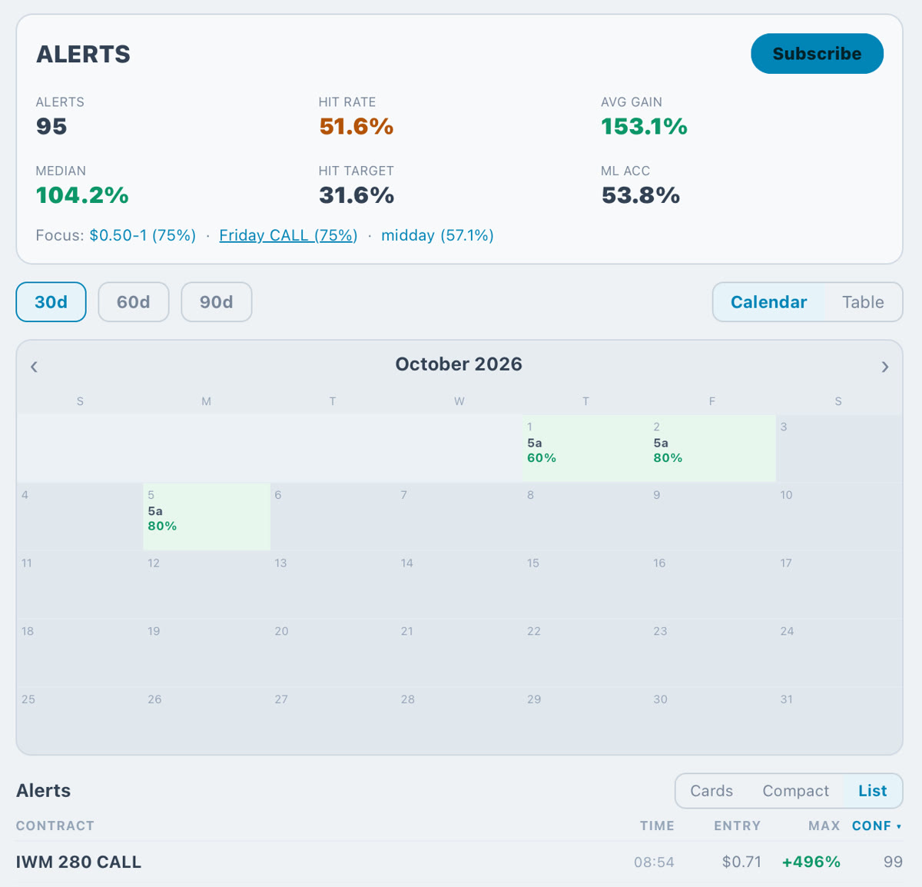Go to the previous month arrow
This screenshot has height=887, width=922.
34,367
